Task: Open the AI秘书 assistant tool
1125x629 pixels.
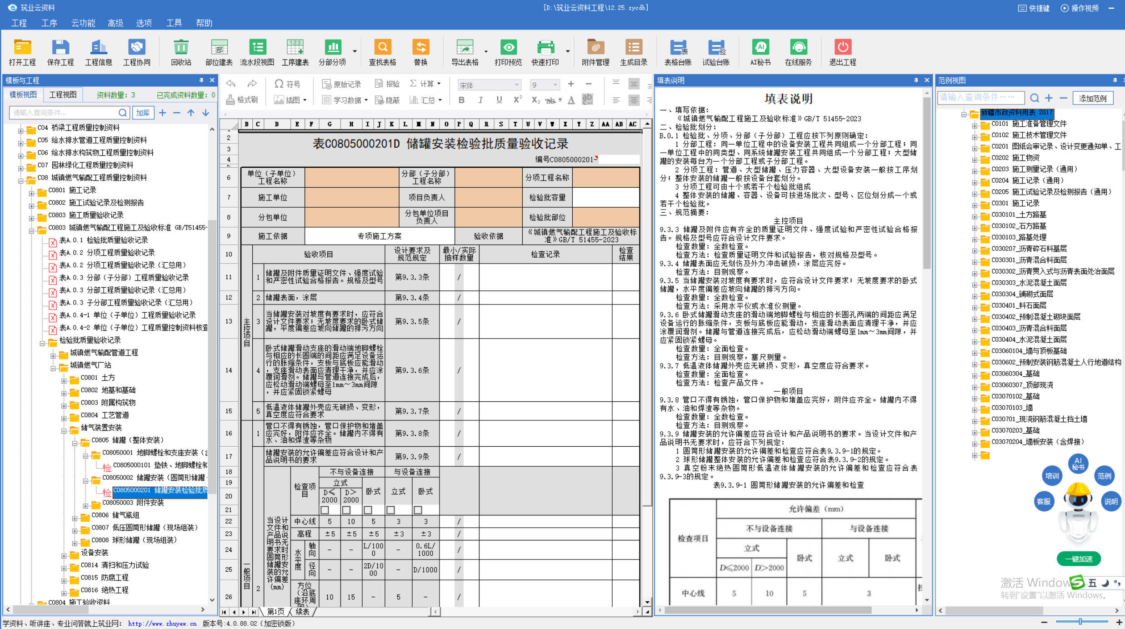Action: tap(760, 48)
